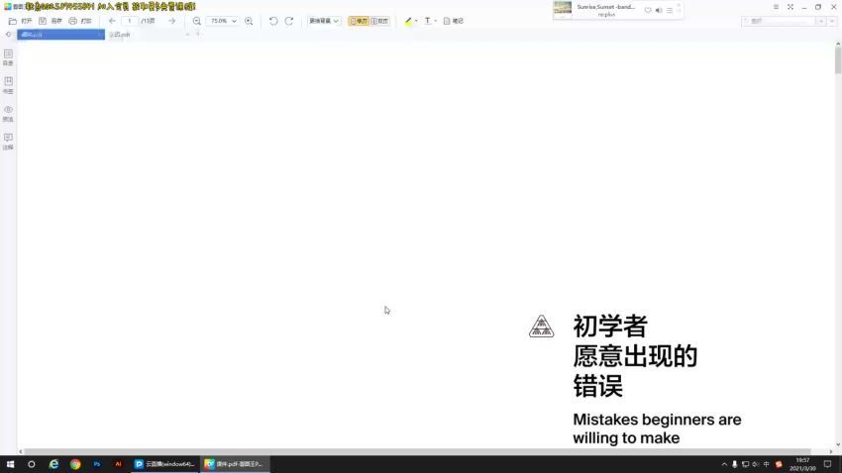Click 'Mistakes beginners are willing to make' text
This screenshot has width=842, height=473.
657,428
